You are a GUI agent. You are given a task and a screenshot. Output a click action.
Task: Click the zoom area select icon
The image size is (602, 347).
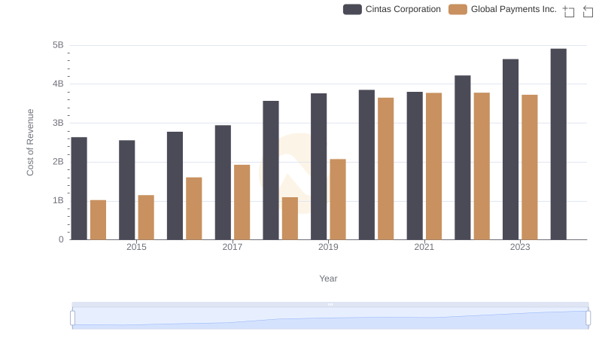pos(569,11)
